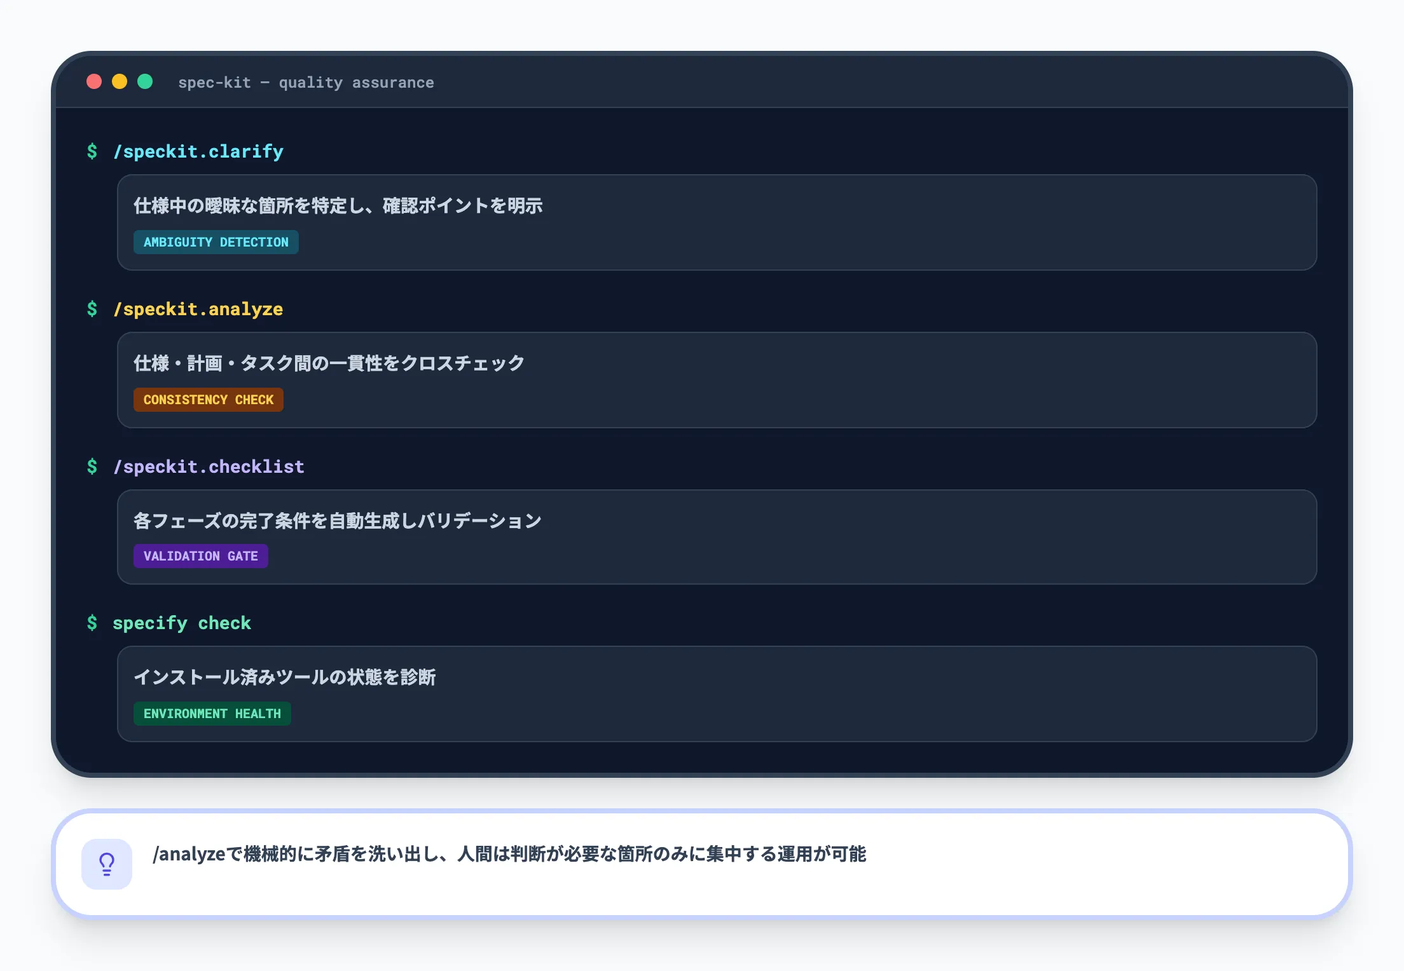
Task: Click the specify check command
Action: pos(182,623)
